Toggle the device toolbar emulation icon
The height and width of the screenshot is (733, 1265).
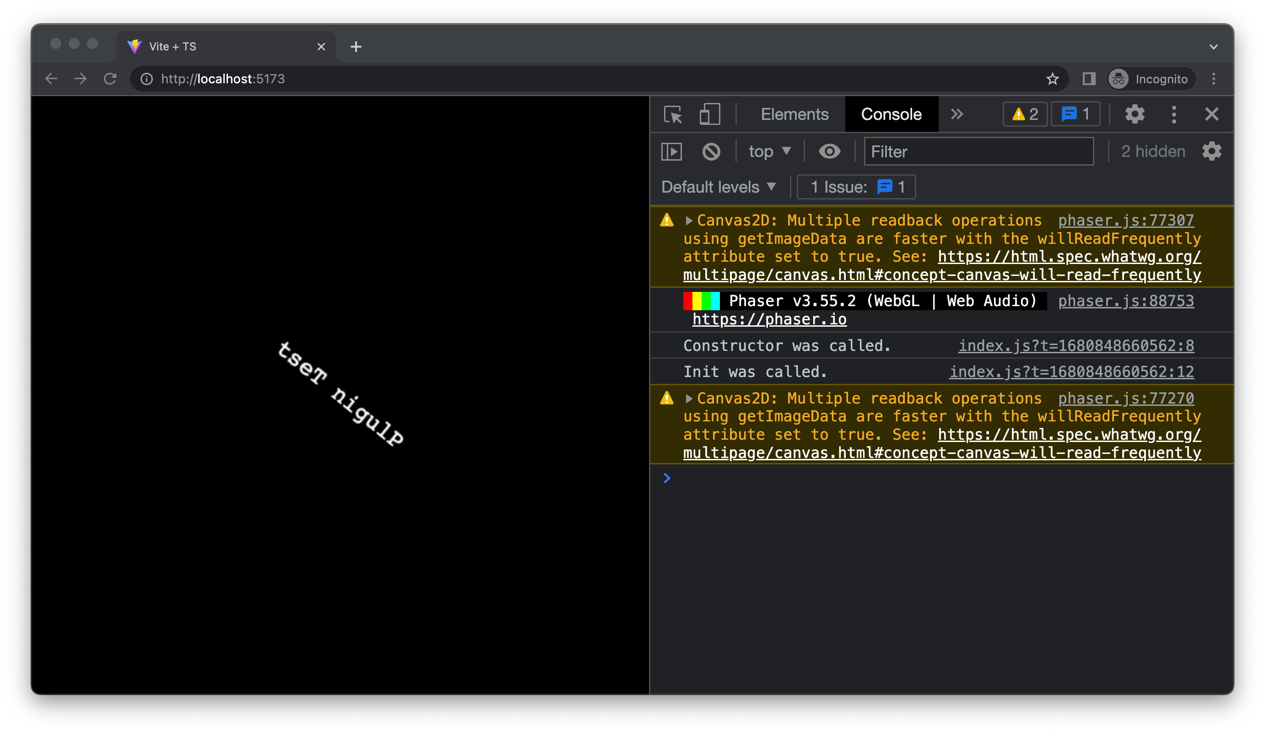coord(709,114)
